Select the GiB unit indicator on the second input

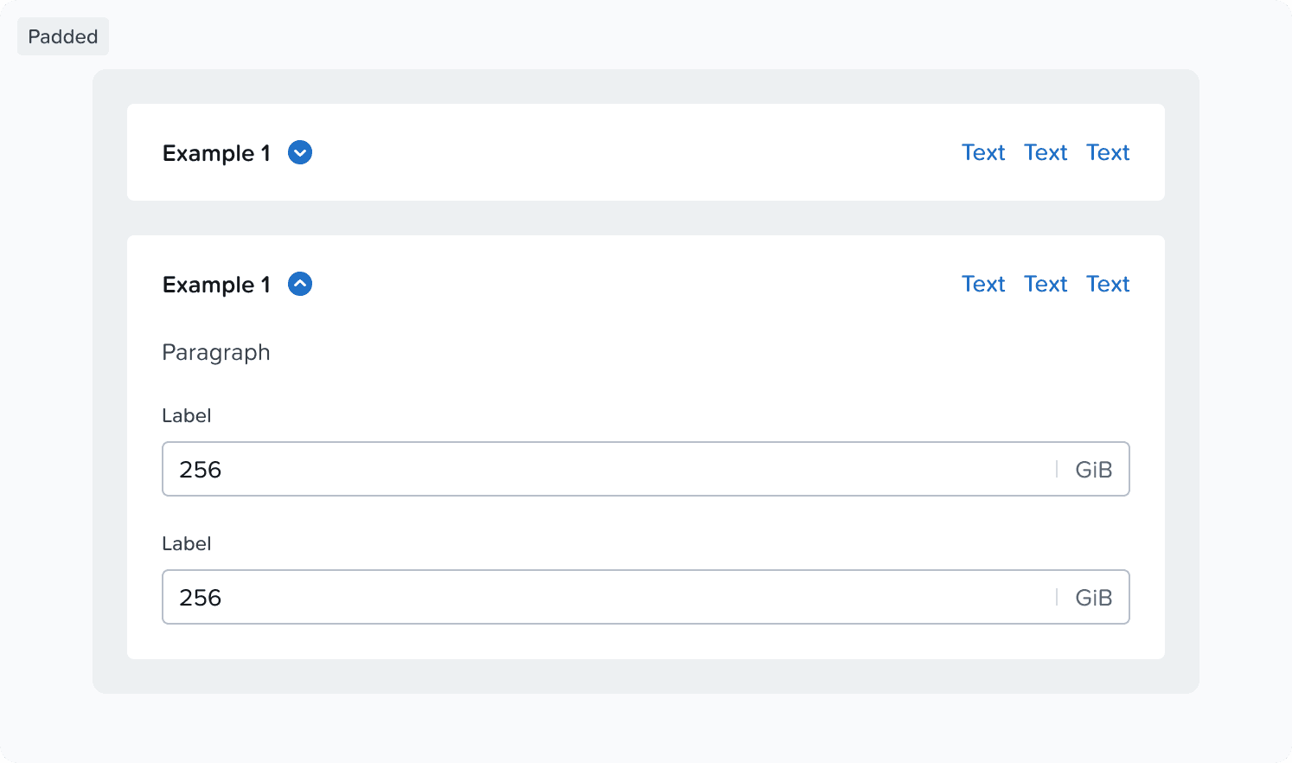tap(1094, 597)
